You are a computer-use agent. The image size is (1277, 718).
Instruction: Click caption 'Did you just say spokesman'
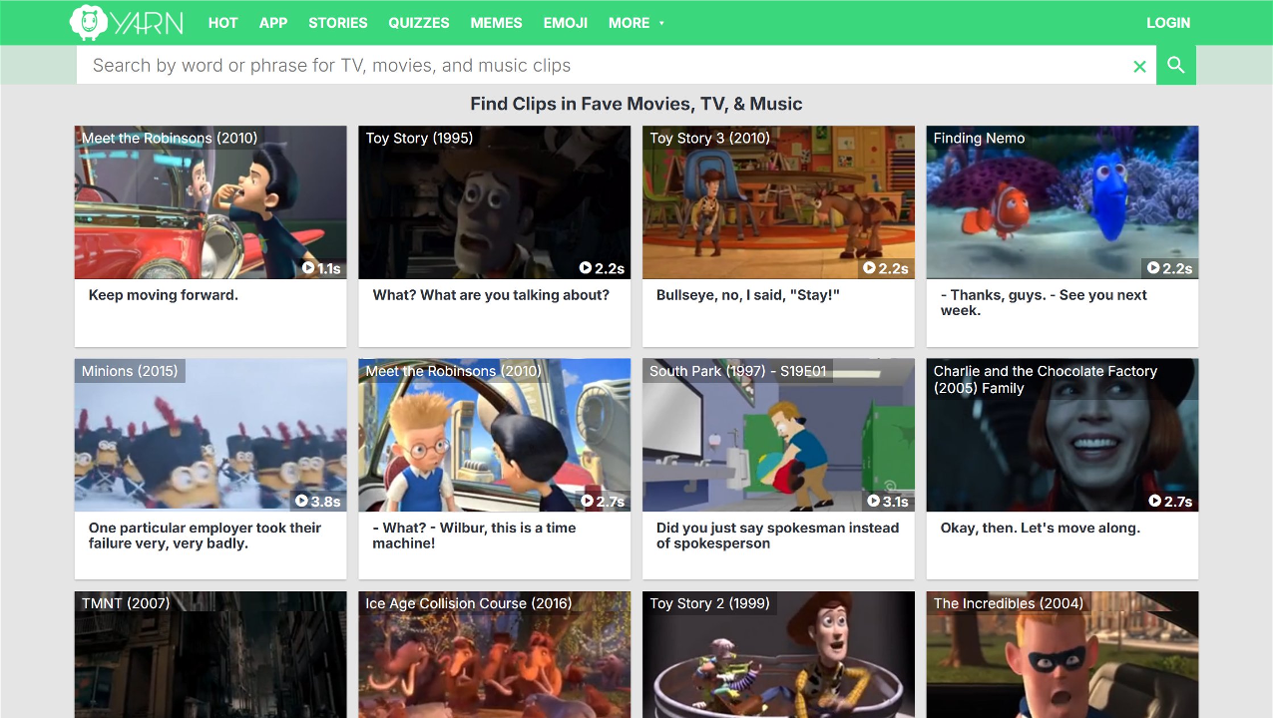coord(777,536)
